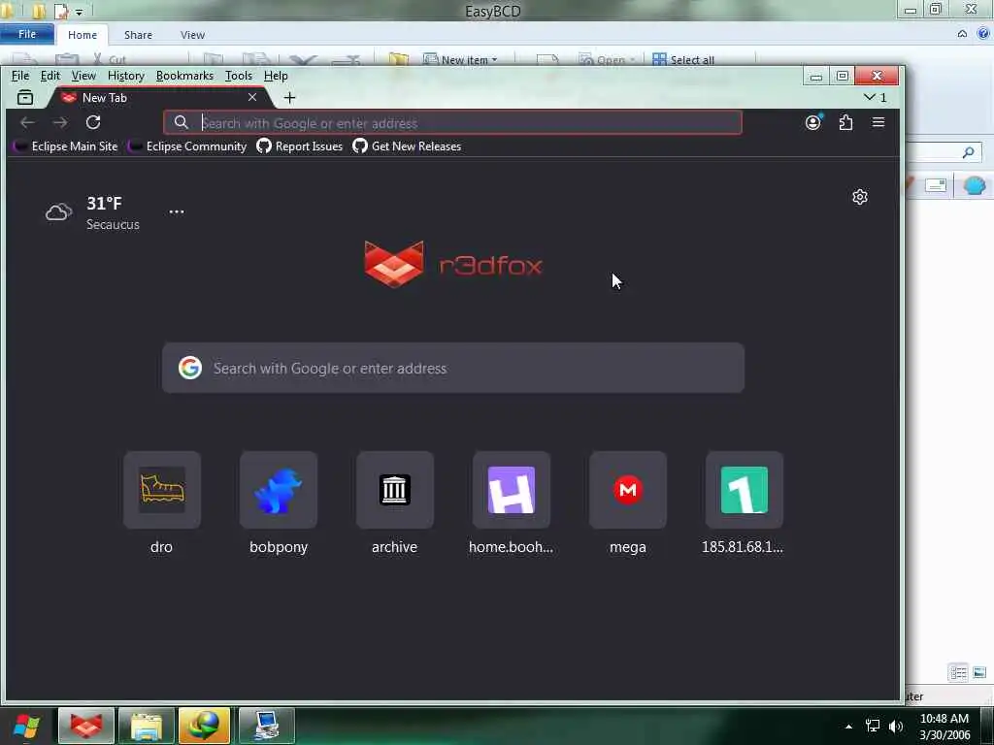
Task: Reload the page with the refresh icon
Action: click(x=93, y=122)
